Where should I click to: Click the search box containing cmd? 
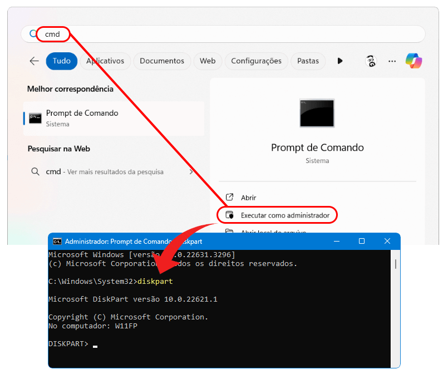coord(223,34)
